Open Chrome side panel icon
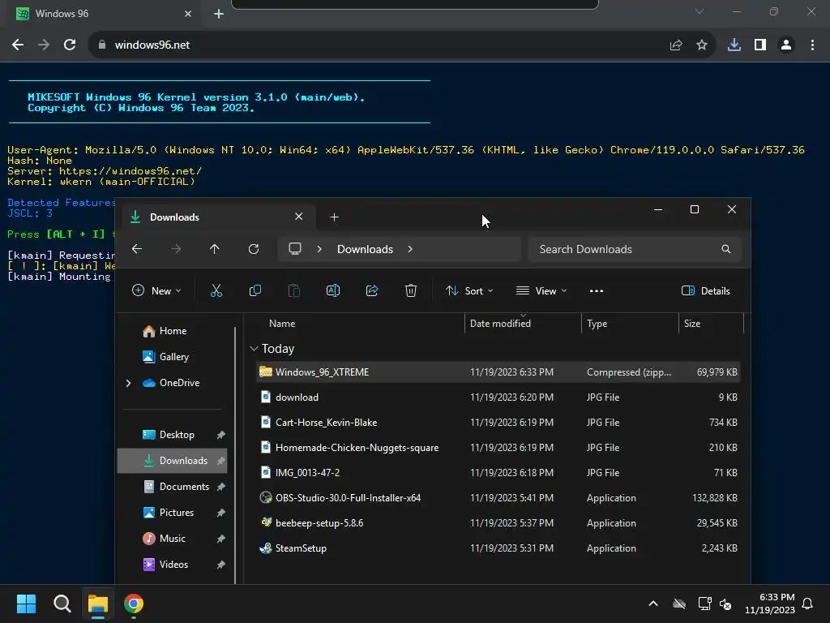The width and height of the screenshot is (830, 623). coord(760,45)
